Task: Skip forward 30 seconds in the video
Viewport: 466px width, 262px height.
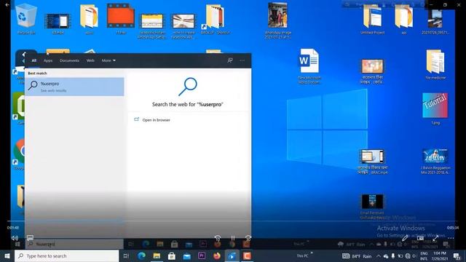Action: (248, 238)
